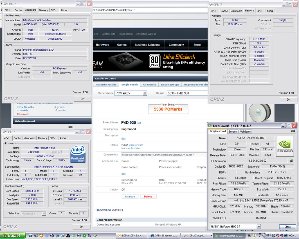Screen dimensions: 299x239
Task: Click the 80 Plus Ultra Efficient banner ad
Action: pos(150,62)
